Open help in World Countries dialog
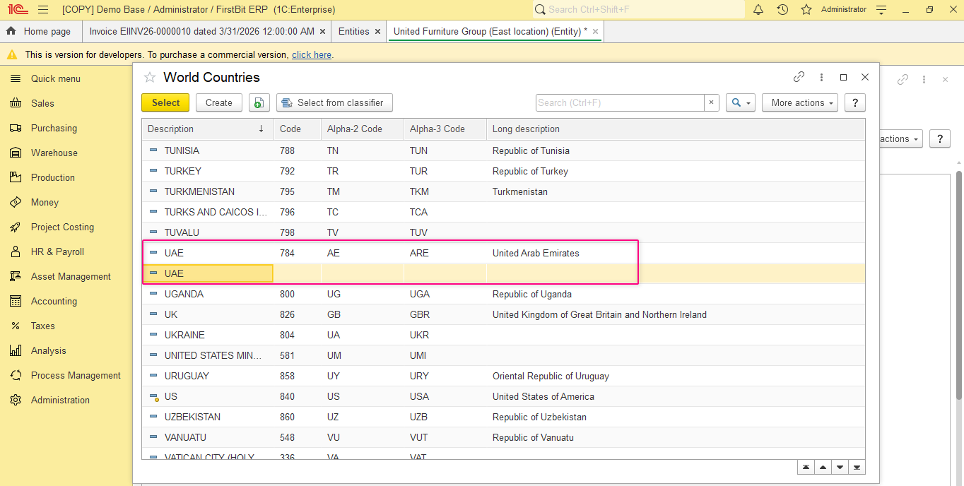The image size is (964, 486). [x=855, y=102]
